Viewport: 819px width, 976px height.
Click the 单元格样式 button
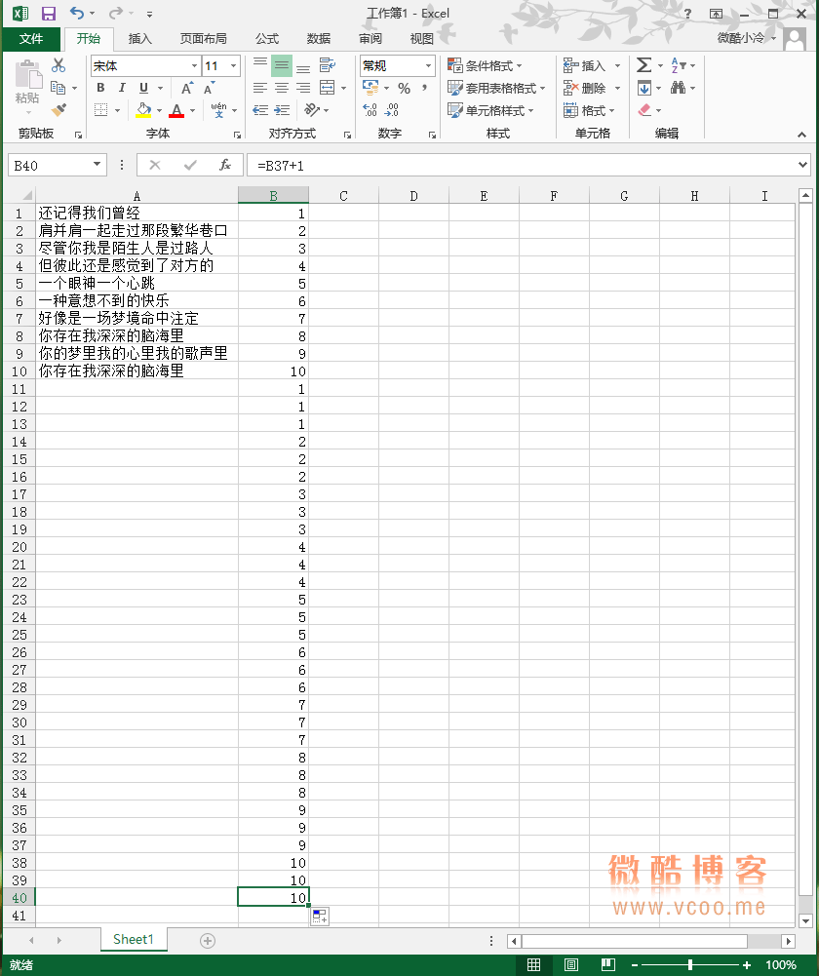point(490,110)
